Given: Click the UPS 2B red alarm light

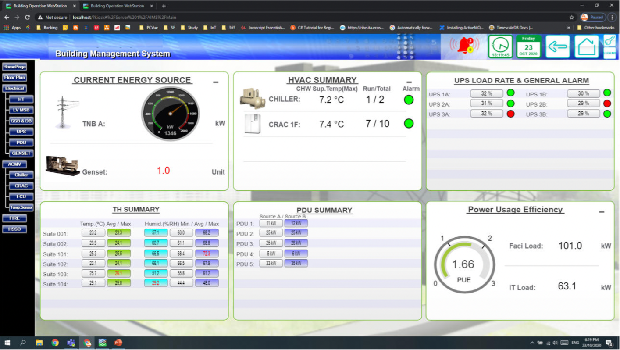Looking at the screenshot, I should [607, 104].
